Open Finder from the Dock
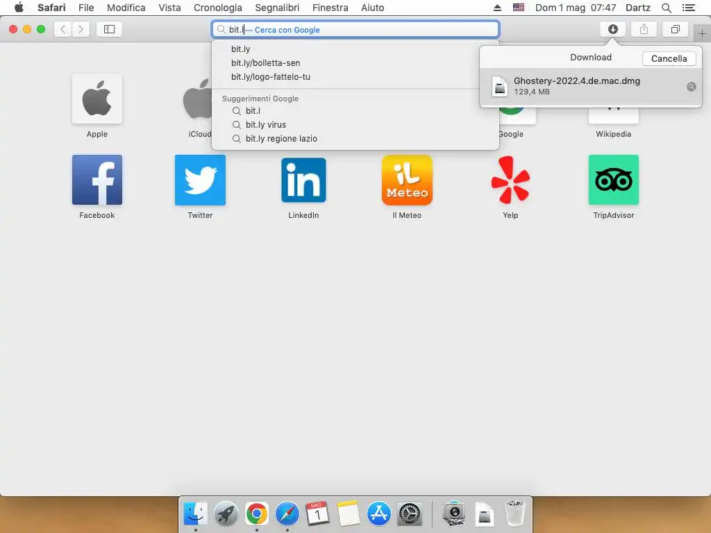Image resolution: width=711 pixels, height=533 pixels. [195, 514]
